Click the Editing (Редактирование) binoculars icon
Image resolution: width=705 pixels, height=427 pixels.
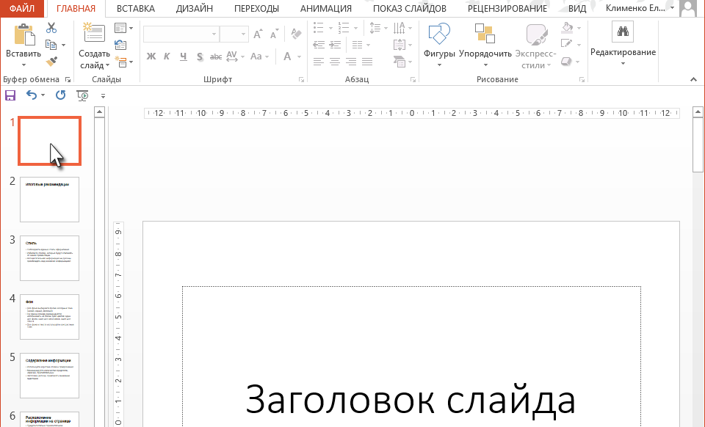coord(623,32)
